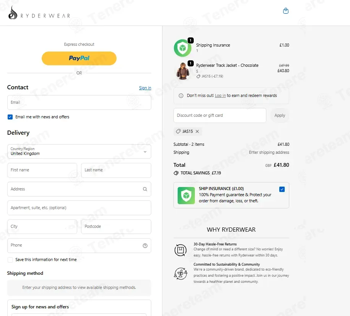Click the green Ship Insurance box icon
Viewport: 350px width, 316px height.
pyautogui.click(x=186, y=195)
